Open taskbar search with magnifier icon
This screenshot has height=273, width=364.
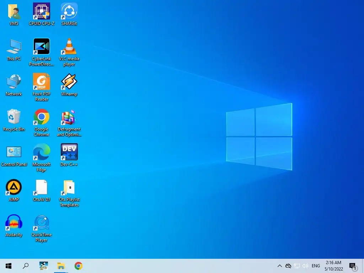pyautogui.click(x=26, y=266)
